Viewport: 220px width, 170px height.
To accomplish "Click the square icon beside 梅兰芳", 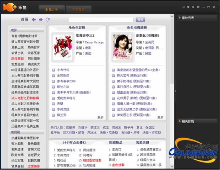I will 53,115.
